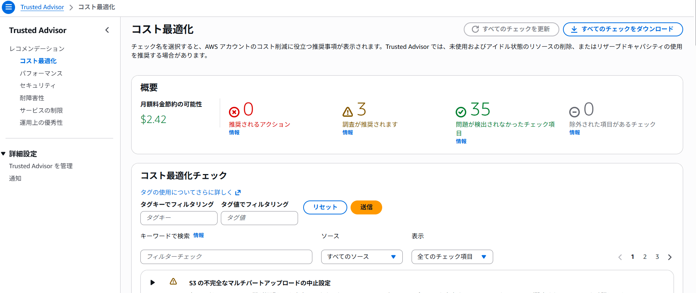
Task: Open 耐障害性 recommendations
Action: point(32,98)
